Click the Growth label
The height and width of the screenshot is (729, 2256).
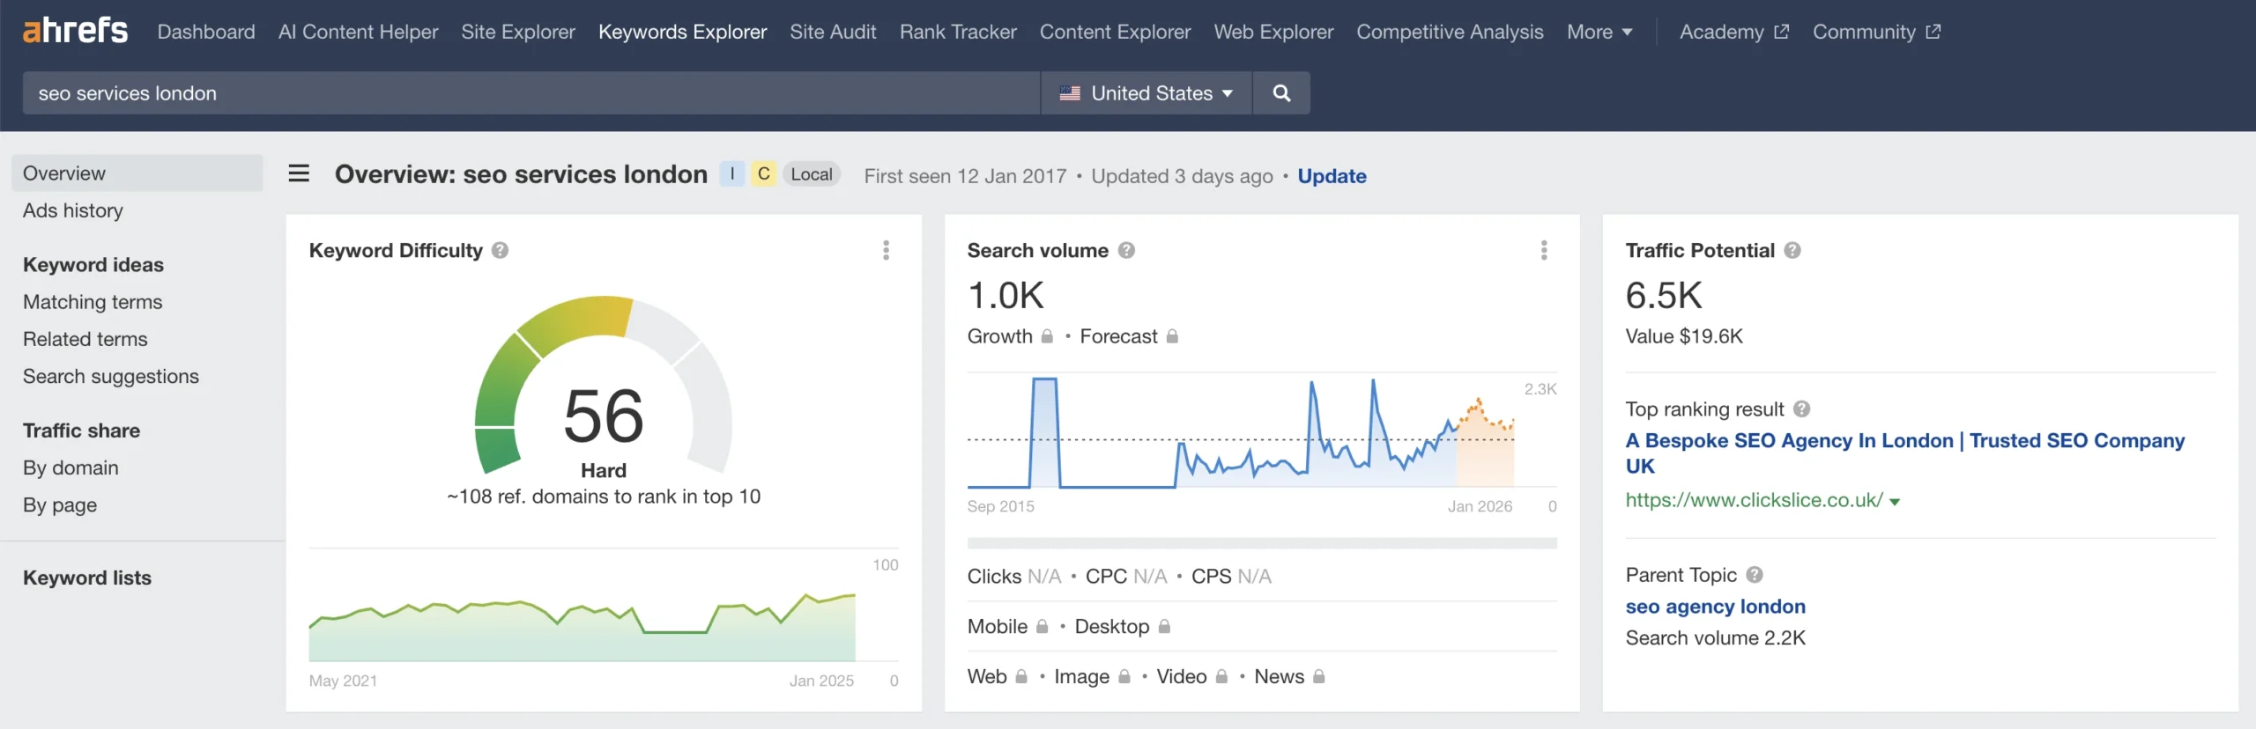click(1000, 336)
